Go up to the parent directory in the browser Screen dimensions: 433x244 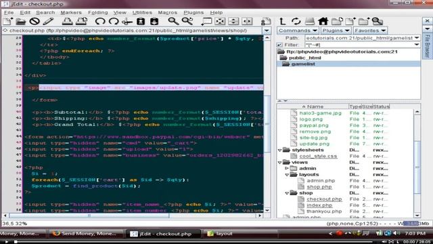pyautogui.click(x=282, y=21)
